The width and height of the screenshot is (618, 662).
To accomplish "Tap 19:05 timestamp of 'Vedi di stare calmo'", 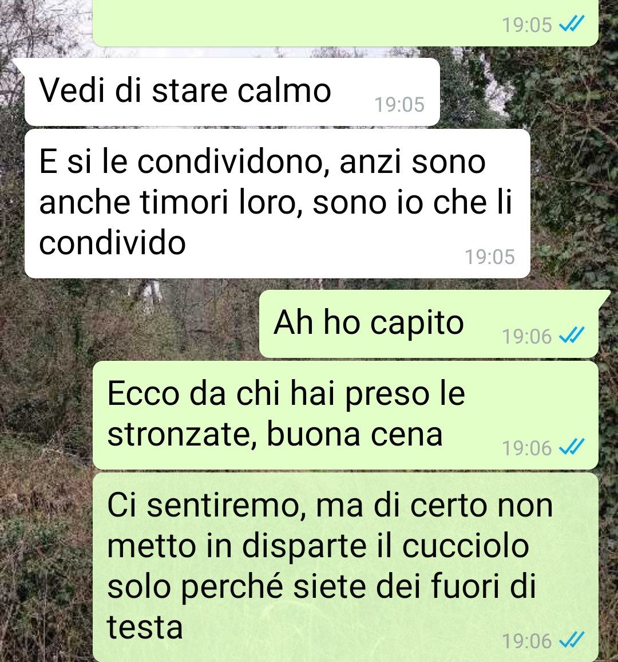I will pos(399,105).
